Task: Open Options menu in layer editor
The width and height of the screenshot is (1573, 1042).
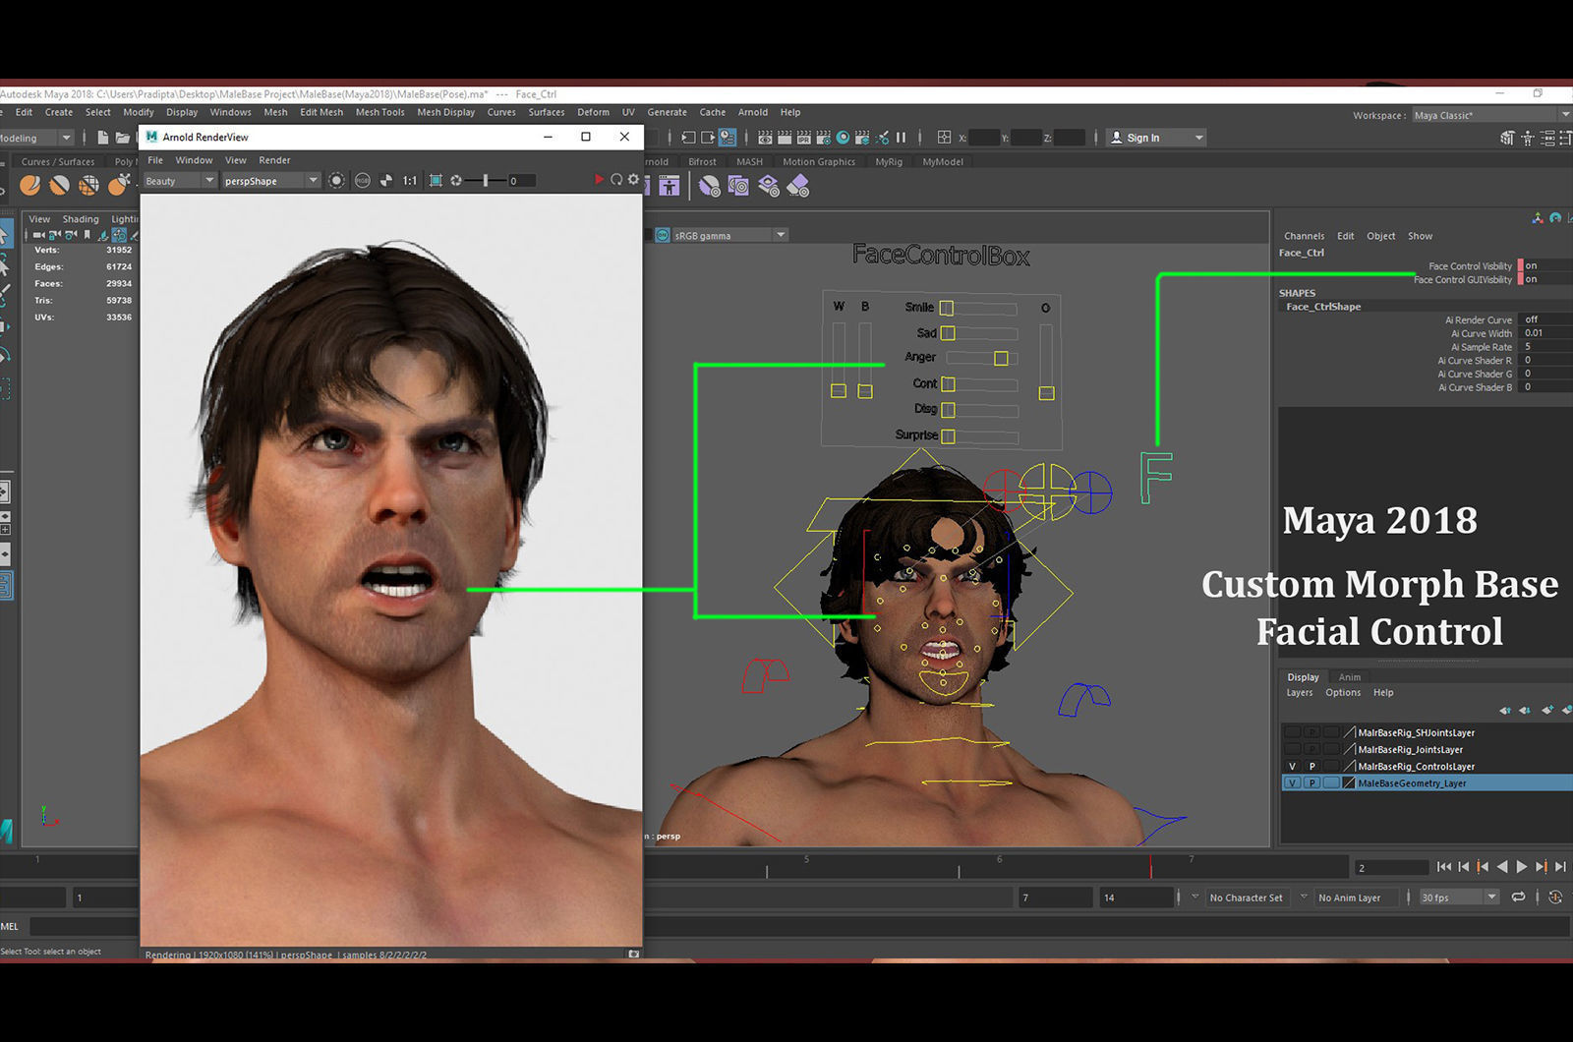Action: pos(1343,692)
